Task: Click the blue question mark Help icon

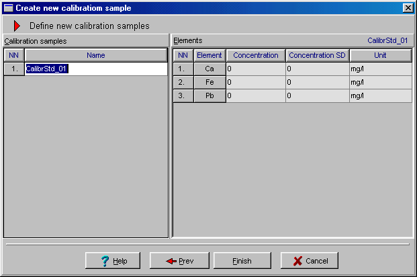Action: (105, 261)
